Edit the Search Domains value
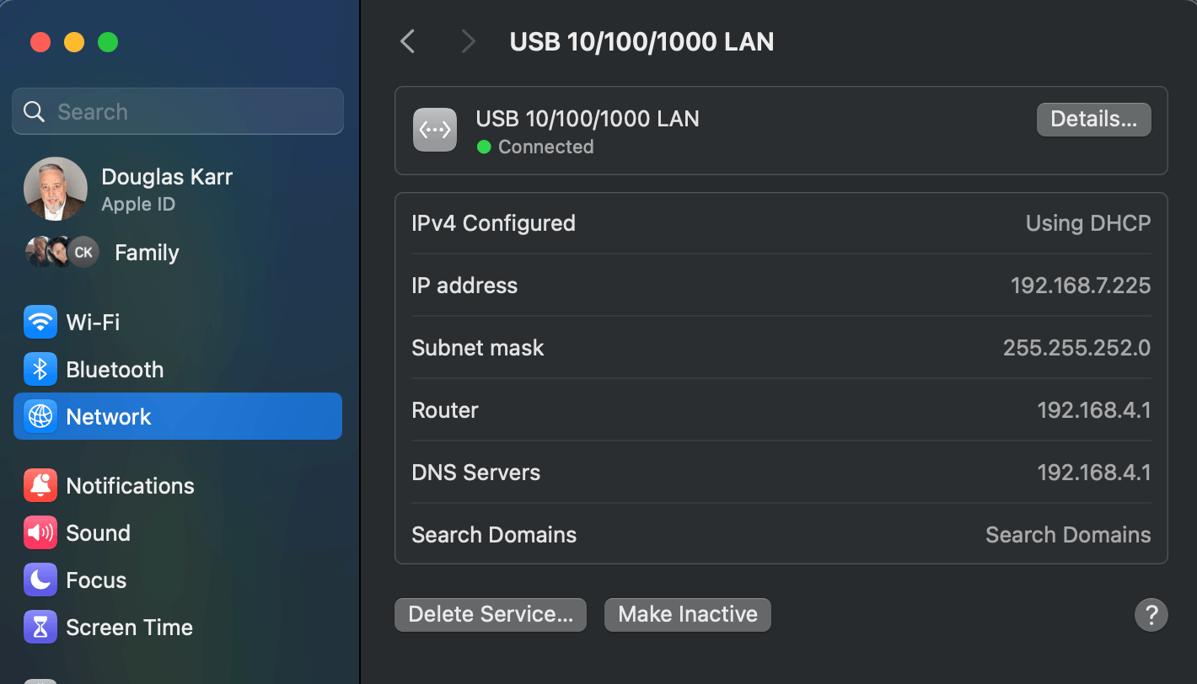Image resolution: width=1197 pixels, height=684 pixels. tap(1067, 534)
